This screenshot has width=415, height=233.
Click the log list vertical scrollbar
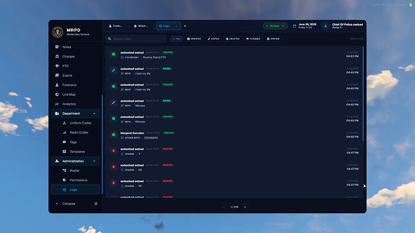tap(363, 94)
